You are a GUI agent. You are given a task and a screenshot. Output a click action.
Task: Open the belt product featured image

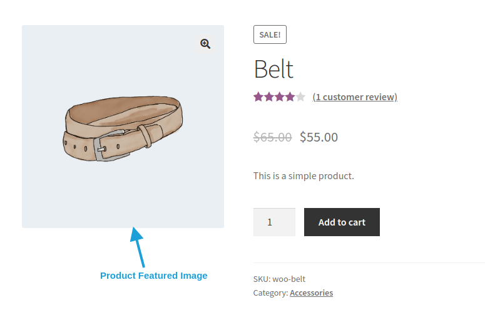[x=123, y=127]
